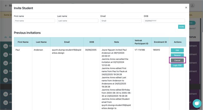
Task: Click the first name Paul cell
Action: 18,50
